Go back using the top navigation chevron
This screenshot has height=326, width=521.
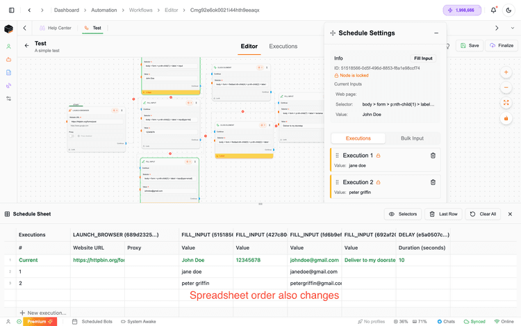[30, 10]
